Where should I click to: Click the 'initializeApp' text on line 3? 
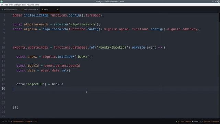click(36, 15)
